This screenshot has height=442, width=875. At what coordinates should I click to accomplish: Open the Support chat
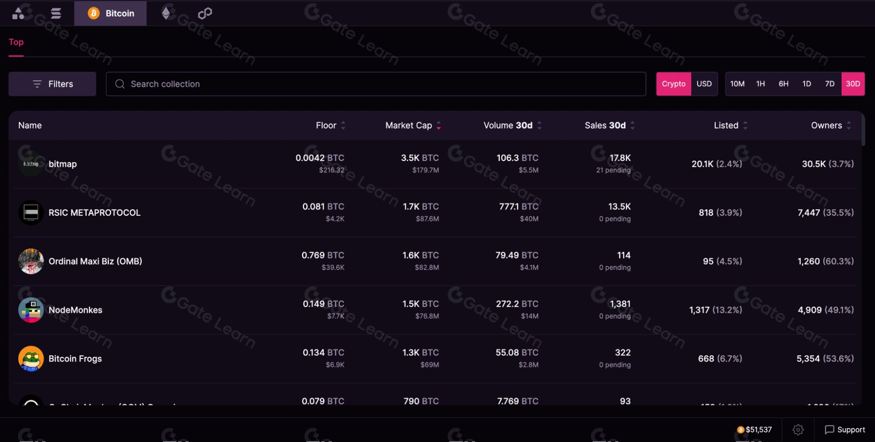click(845, 430)
